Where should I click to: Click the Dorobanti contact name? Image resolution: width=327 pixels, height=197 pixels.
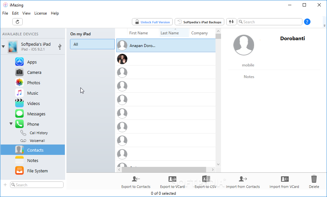tap(292, 38)
